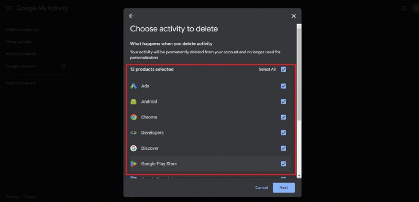Viewport: 419px width, 202px height.
Task: Open Help & feedback in sidebar
Action: pos(21,83)
